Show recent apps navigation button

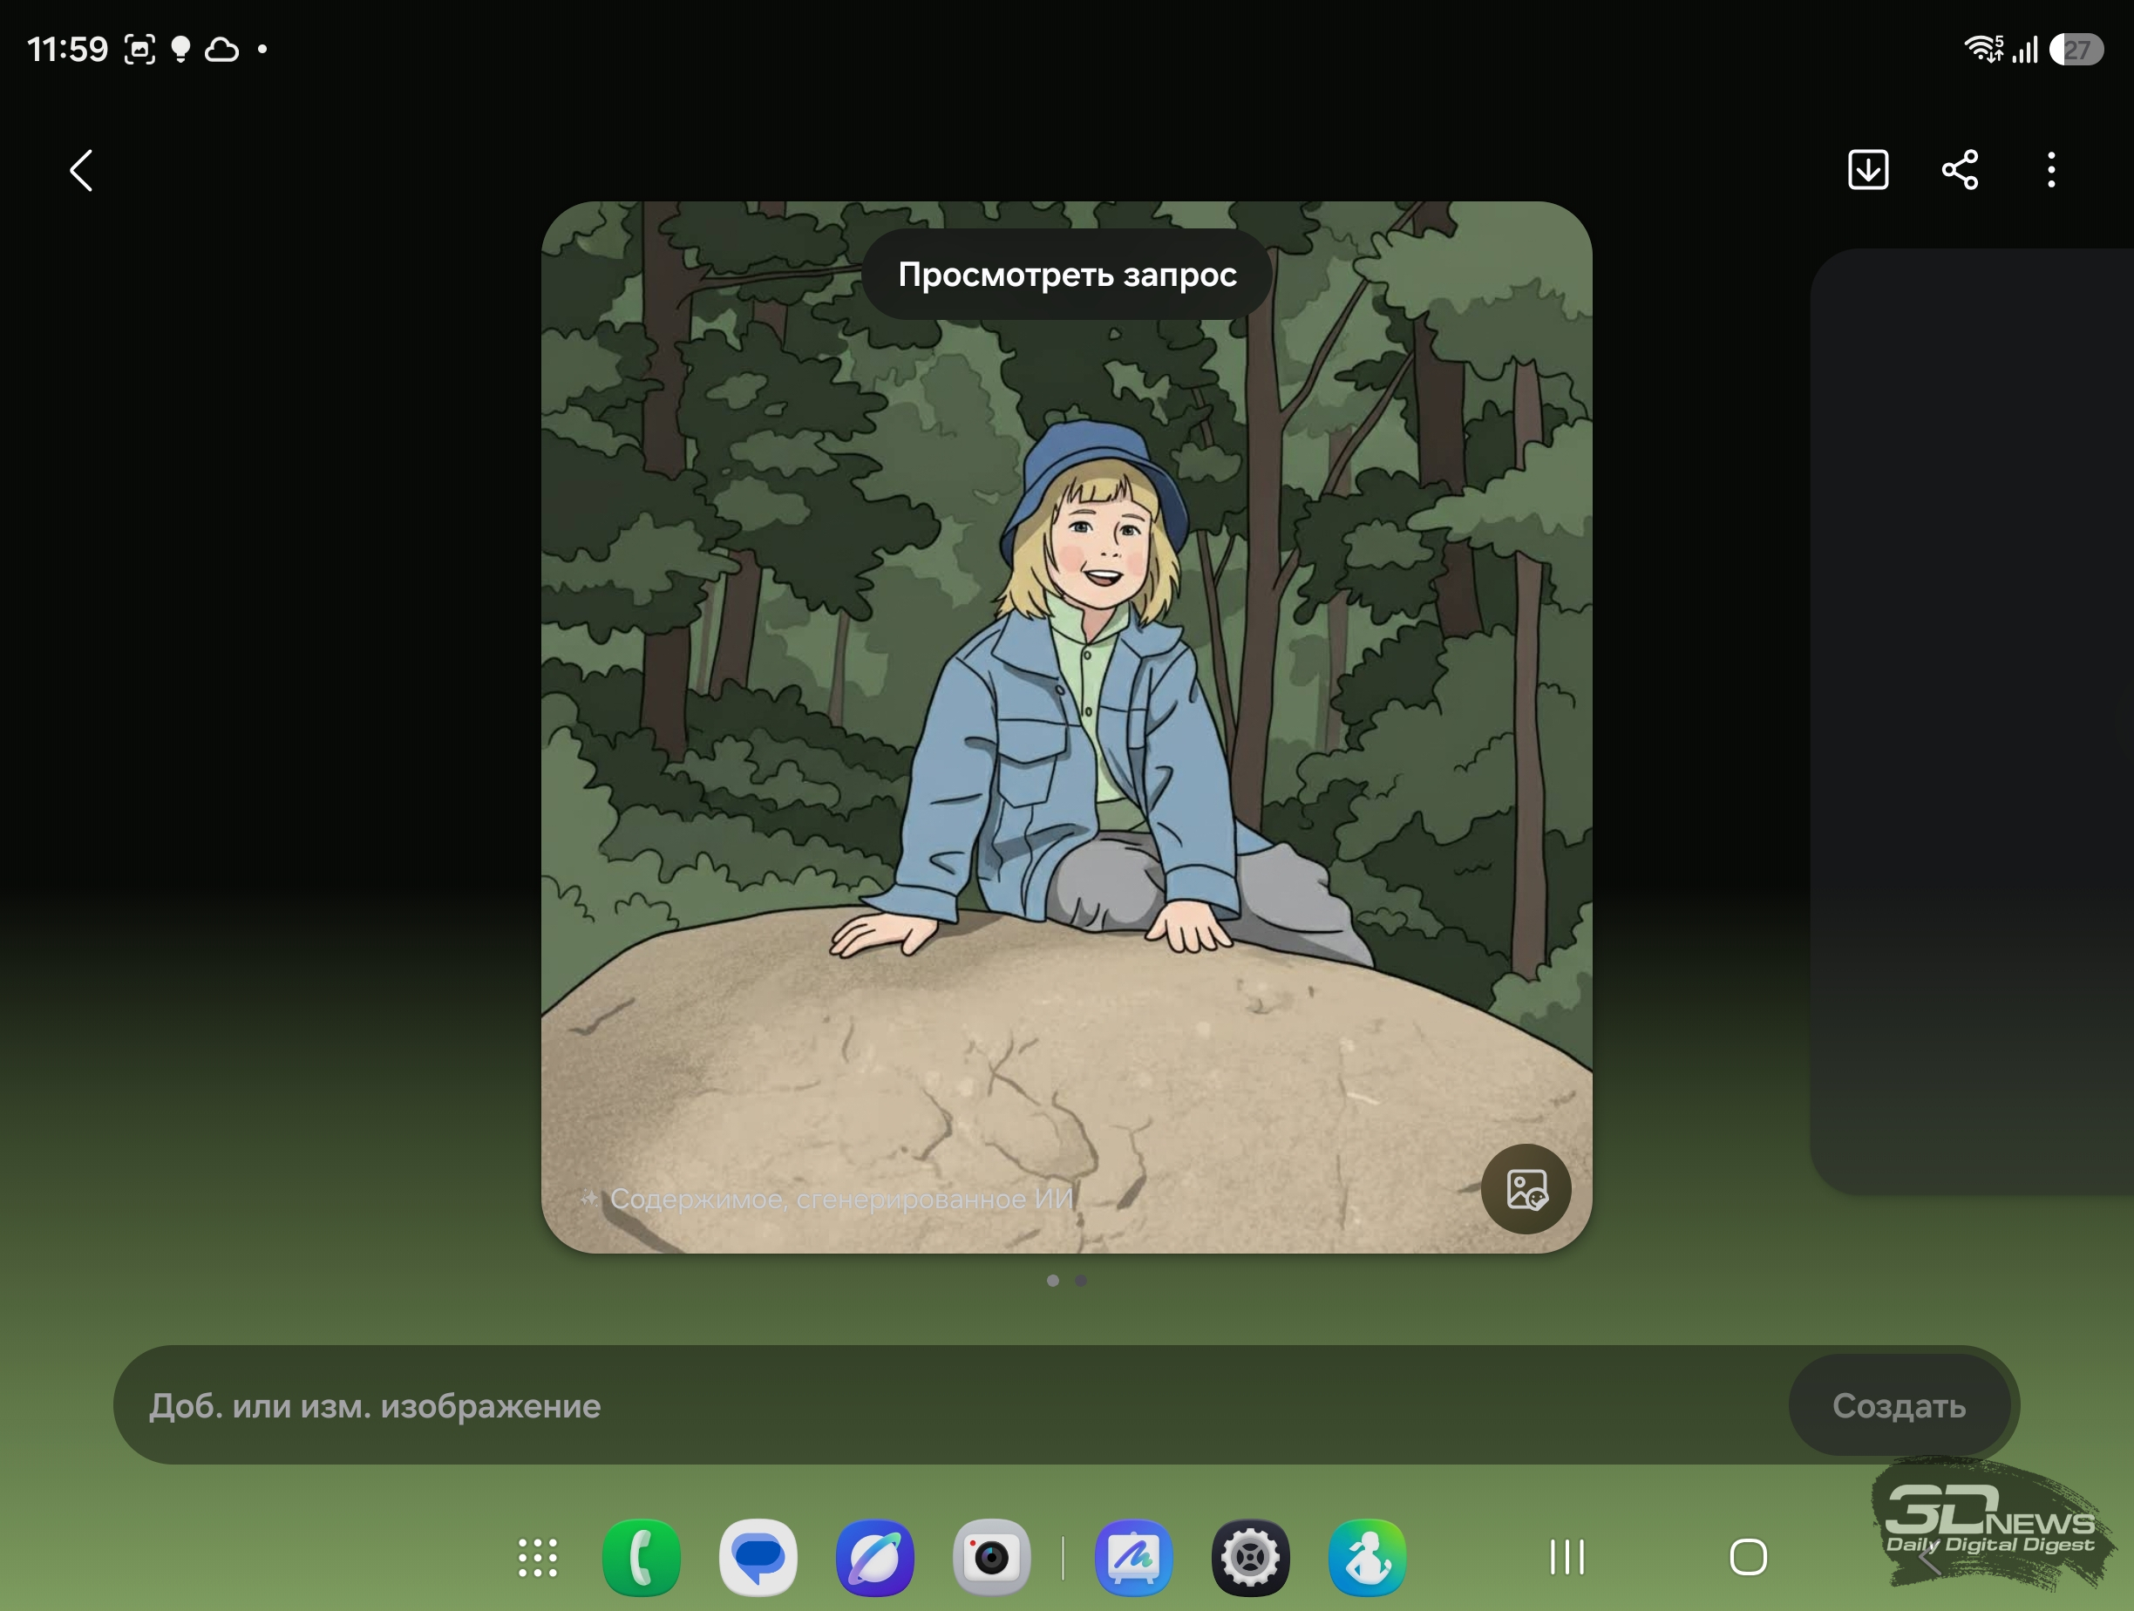[1567, 1557]
